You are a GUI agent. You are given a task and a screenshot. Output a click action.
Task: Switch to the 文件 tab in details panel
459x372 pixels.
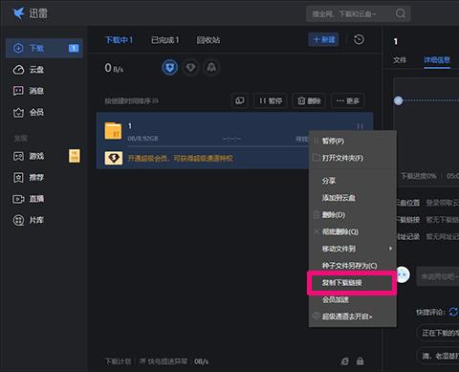click(x=400, y=60)
